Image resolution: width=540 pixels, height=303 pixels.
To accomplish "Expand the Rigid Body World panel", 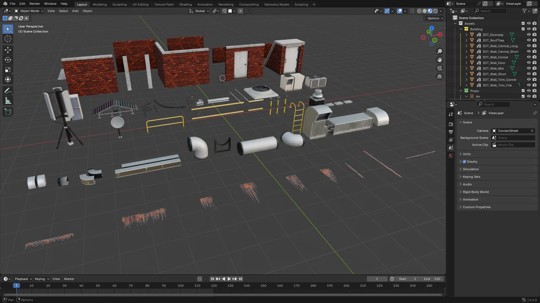I will click(x=475, y=192).
